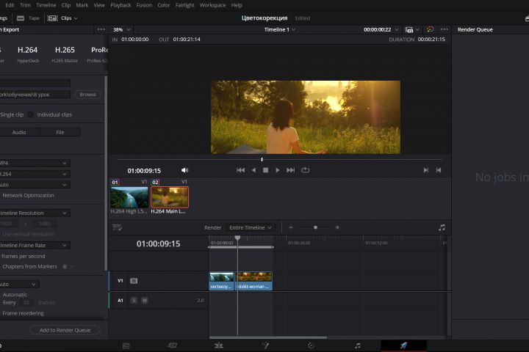Select the 02 H.264 Main clip thumbnail
This screenshot has height=352, width=529.
[x=170, y=197]
